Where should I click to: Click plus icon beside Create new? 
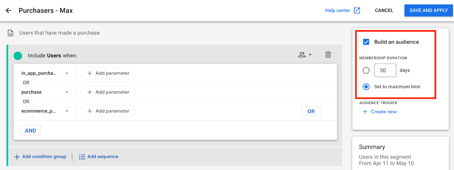[365, 112]
